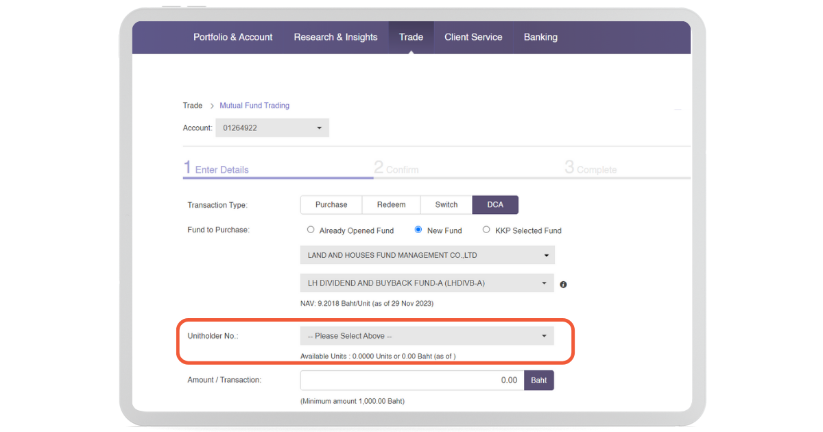This screenshot has width=823, height=432.
Task: Focus the Amount / Transaction input field
Action: point(411,380)
